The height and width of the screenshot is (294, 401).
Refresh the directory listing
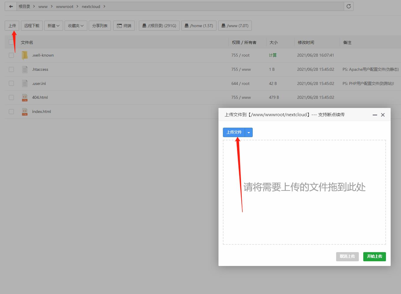pyautogui.click(x=349, y=6)
